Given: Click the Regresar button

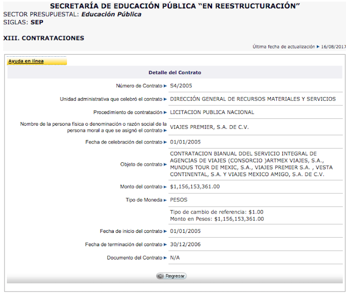Looking at the screenshot, I should click(x=172, y=276).
